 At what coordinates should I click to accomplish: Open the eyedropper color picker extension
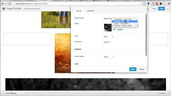153,4
